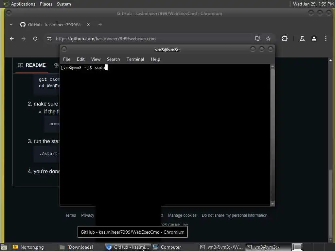Click the github.com URL address bar
The height and width of the screenshot is (251, 335).
point(150,39)
